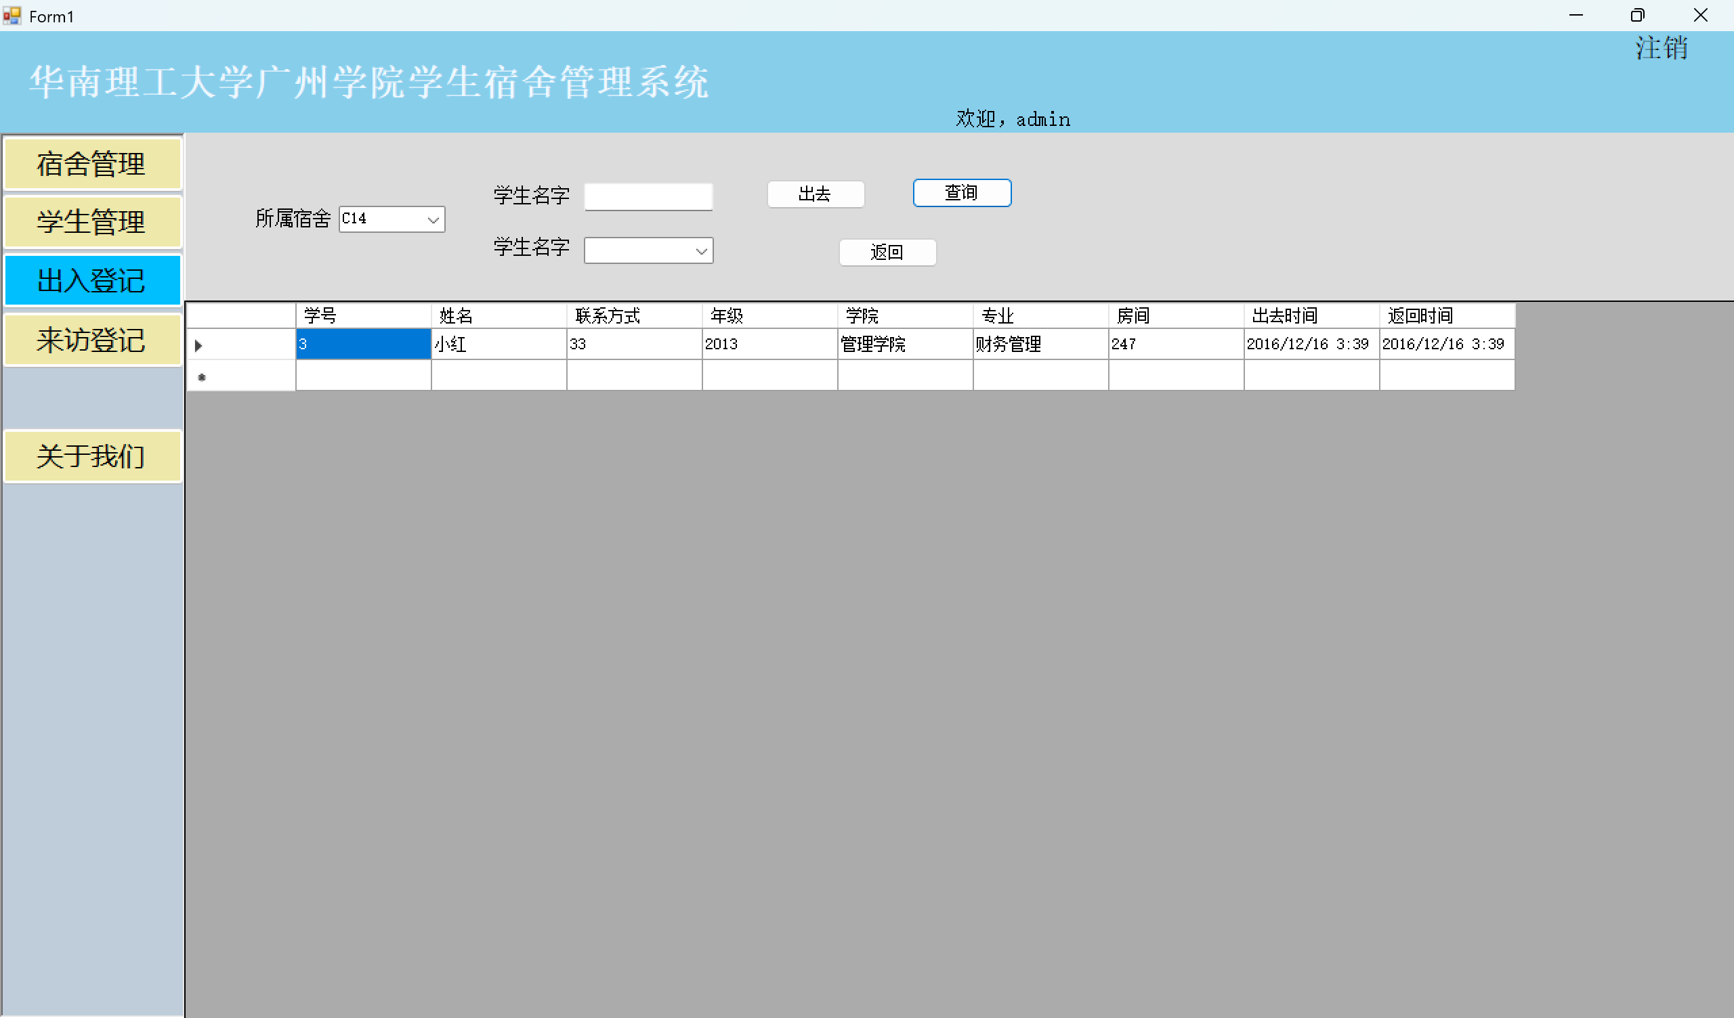Viewport: 1734px width, 1018px height.
Task: Go to 来访登记 page
Action: pos(92,340)
